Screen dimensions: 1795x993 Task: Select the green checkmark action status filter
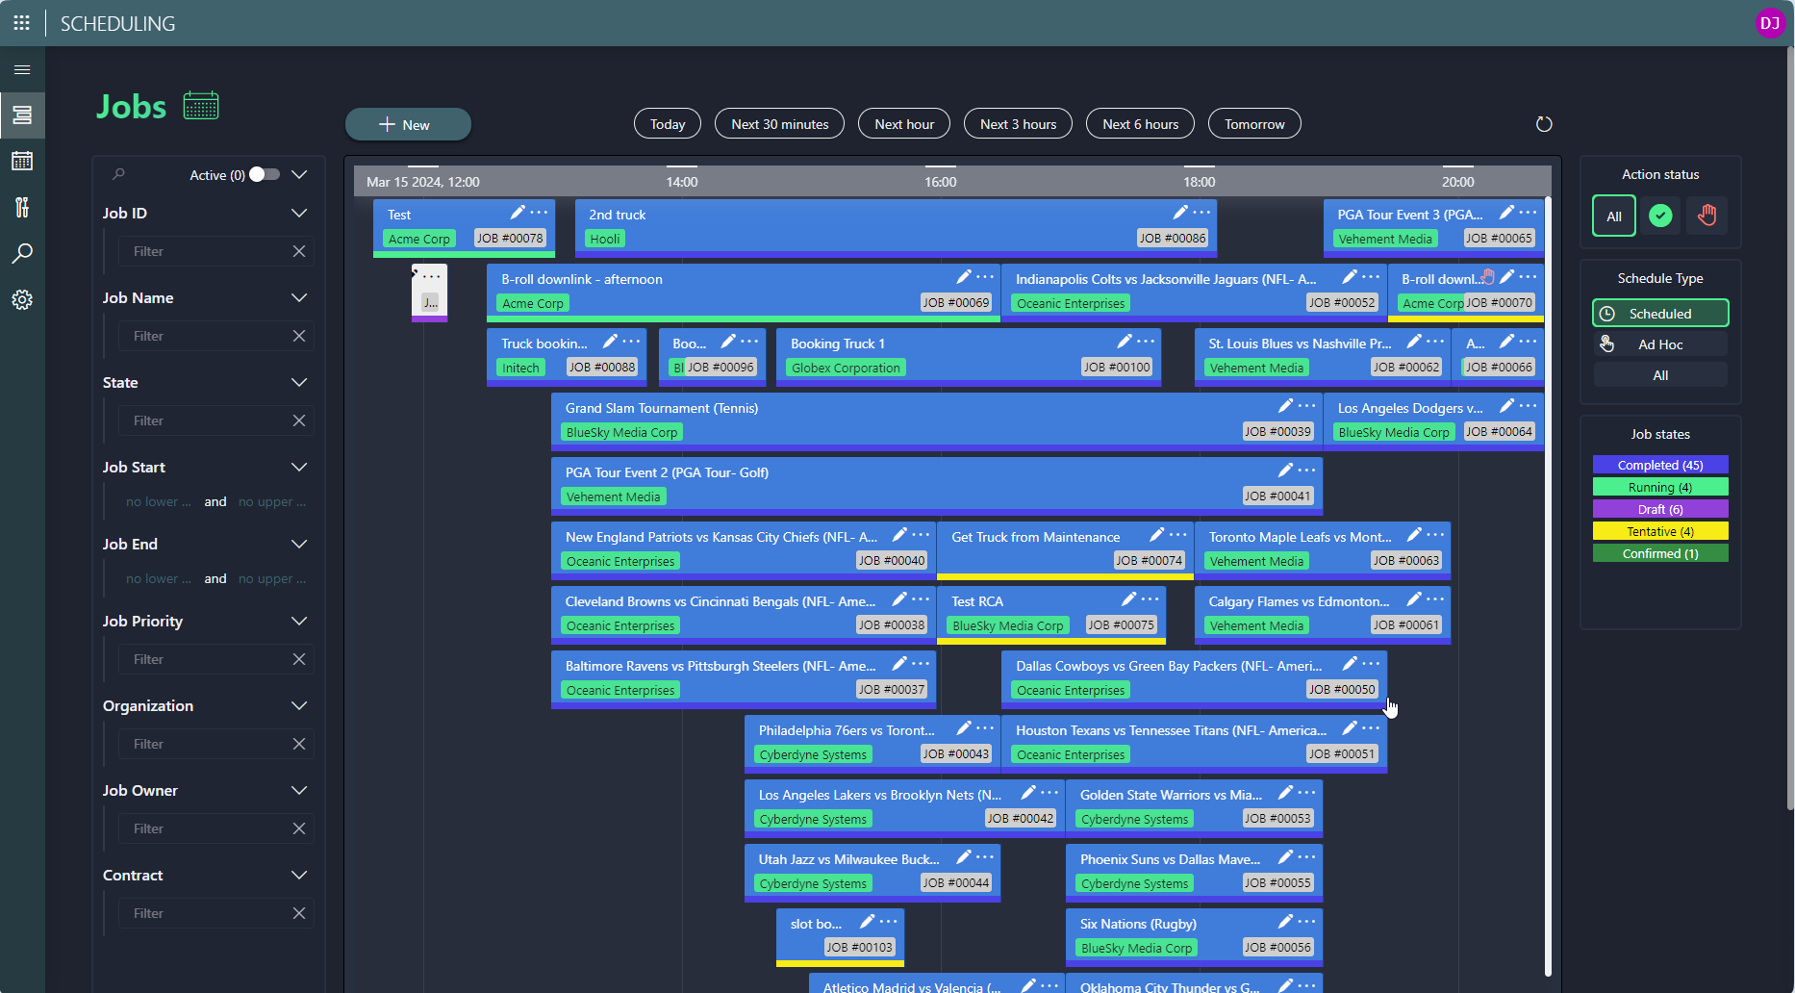tap(1660, 216)
